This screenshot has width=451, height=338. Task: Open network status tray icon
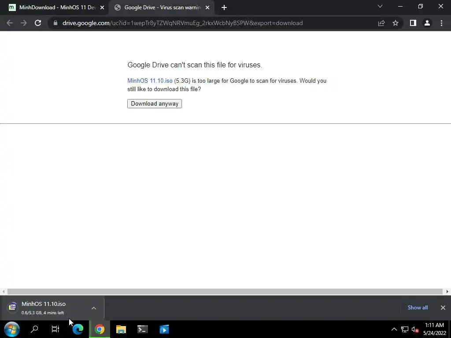405,329
